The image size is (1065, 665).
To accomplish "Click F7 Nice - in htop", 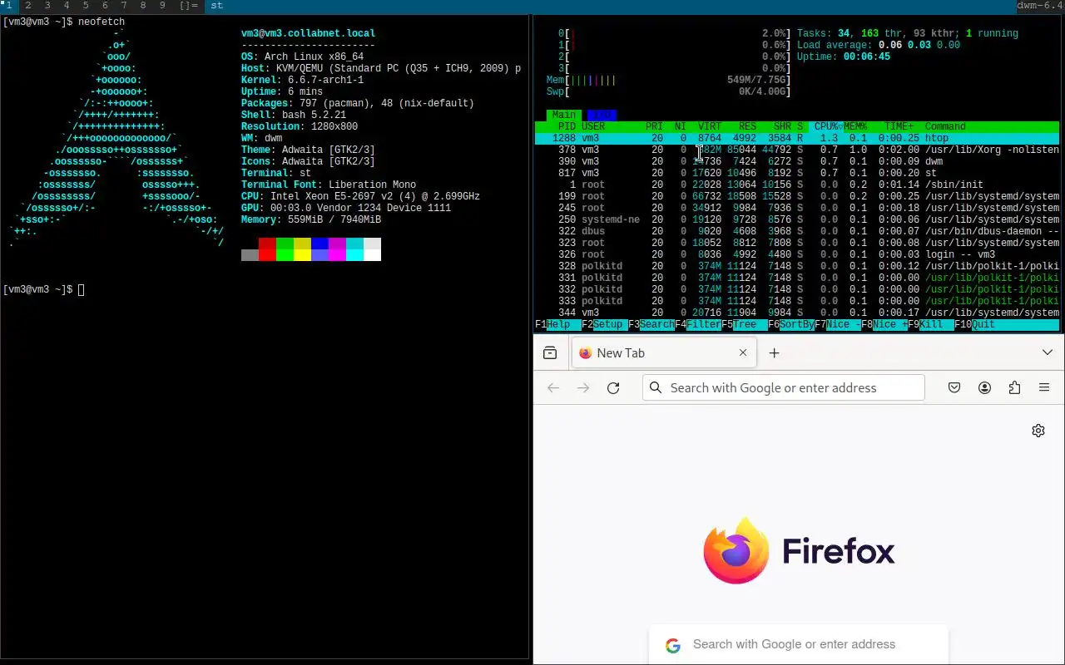I will (x=838, y=324).
